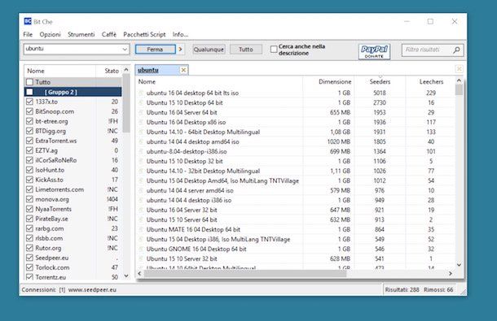Uncheck the PirateBay.se site checkbox
Screen dimensions: 497x321
click(29, 219)
